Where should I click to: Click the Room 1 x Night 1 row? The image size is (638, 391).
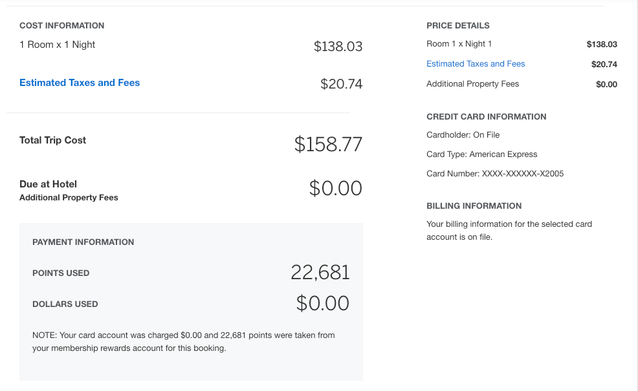pyautogui.click(x=459, y=44)
